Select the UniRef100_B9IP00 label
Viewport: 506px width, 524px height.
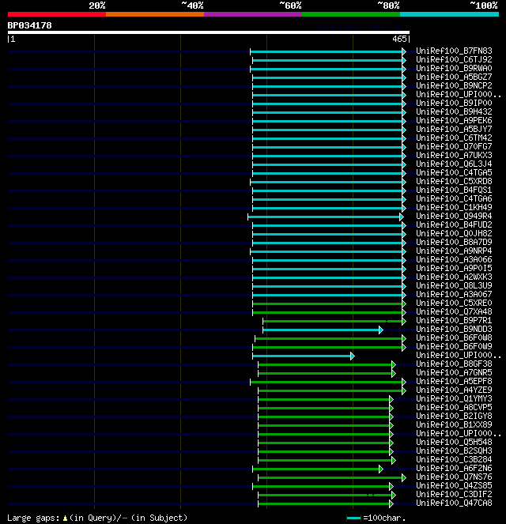click(454, 103)
